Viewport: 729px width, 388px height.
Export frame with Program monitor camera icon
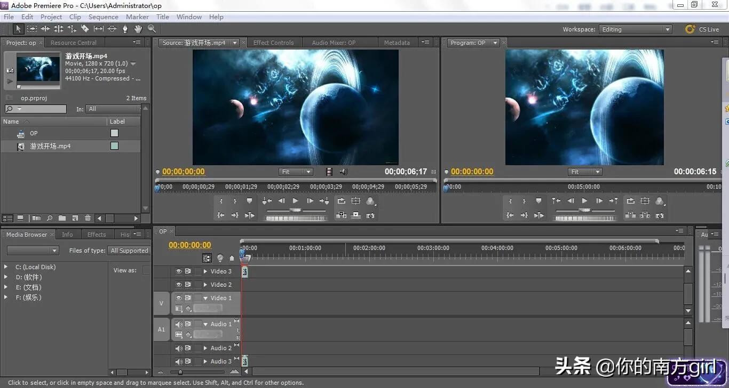tap(660, 215)
